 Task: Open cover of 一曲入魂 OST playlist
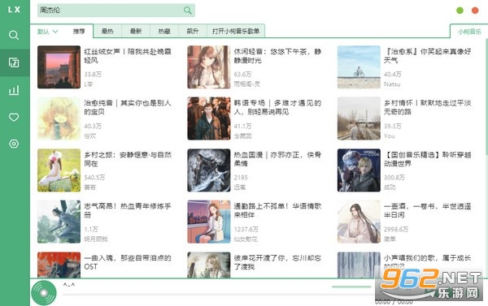(59, 265)
